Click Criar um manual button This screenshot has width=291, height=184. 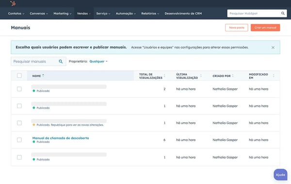(265, 28)
